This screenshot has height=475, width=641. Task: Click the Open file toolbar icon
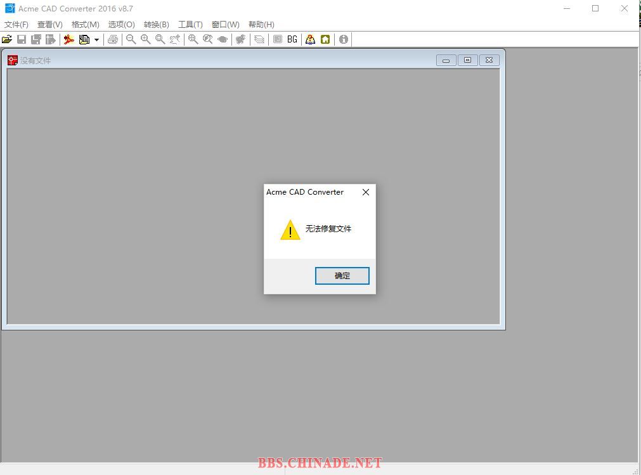click(x=7, y=39)
